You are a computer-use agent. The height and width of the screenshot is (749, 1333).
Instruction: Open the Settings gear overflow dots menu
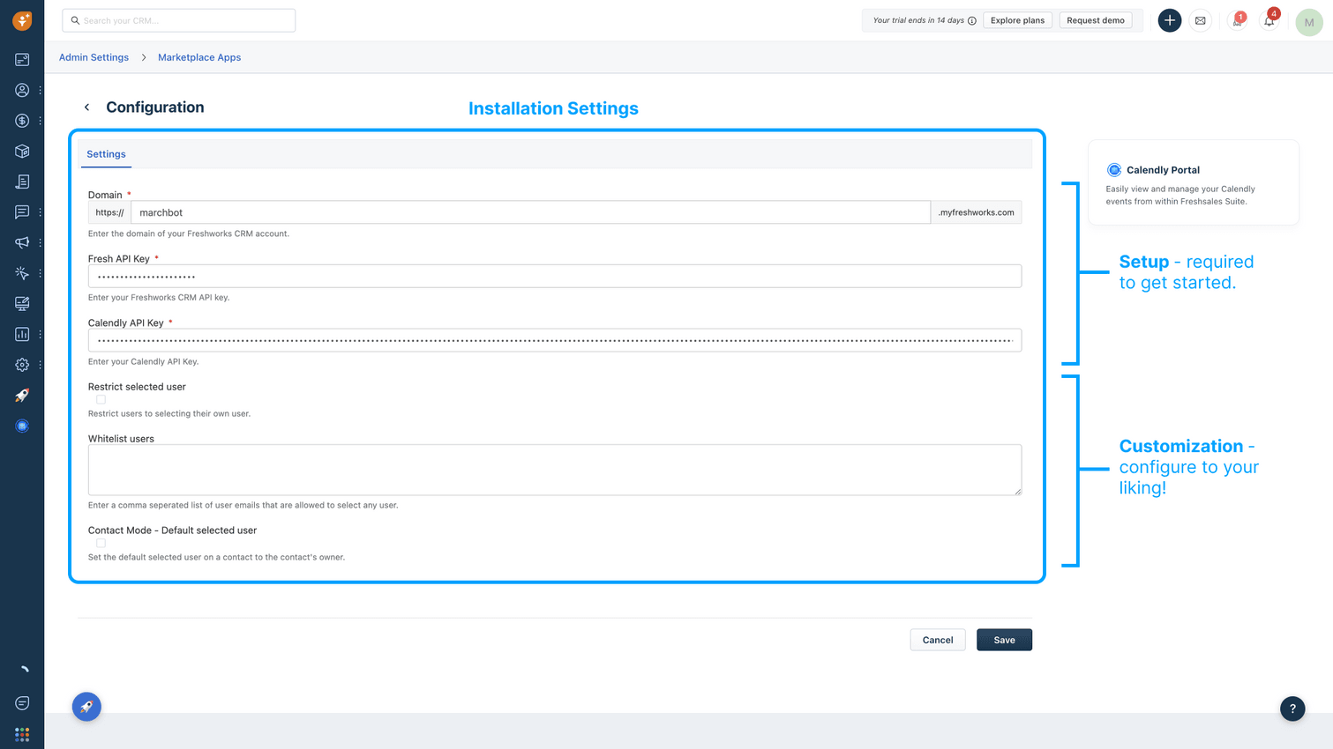pyautogui.click(x=39, y=364)
